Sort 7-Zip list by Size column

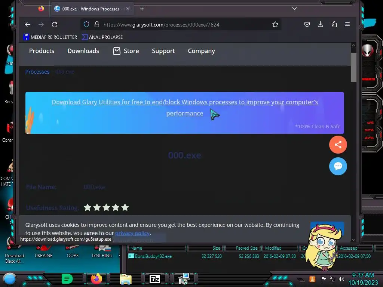coord(205,248)
